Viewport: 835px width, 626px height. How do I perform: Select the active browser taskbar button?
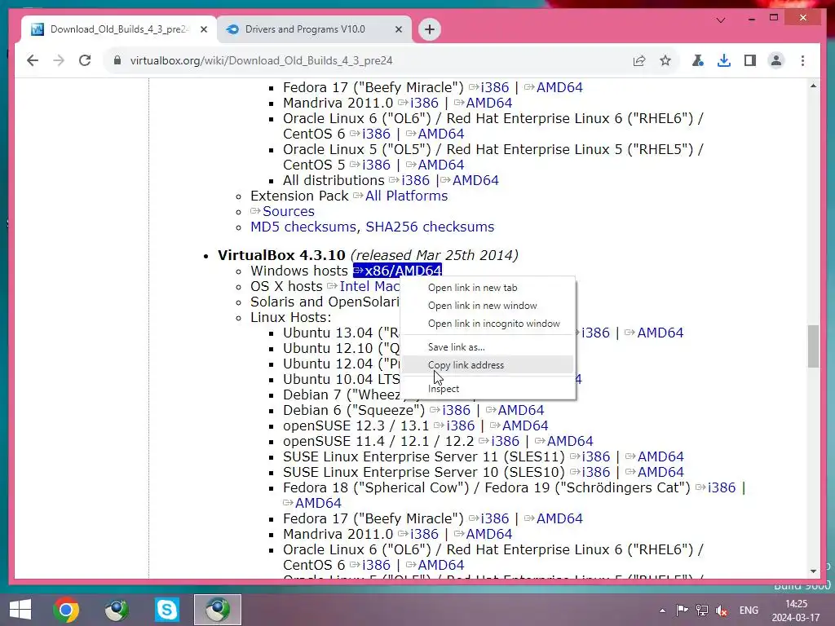(x=217, y=610)
